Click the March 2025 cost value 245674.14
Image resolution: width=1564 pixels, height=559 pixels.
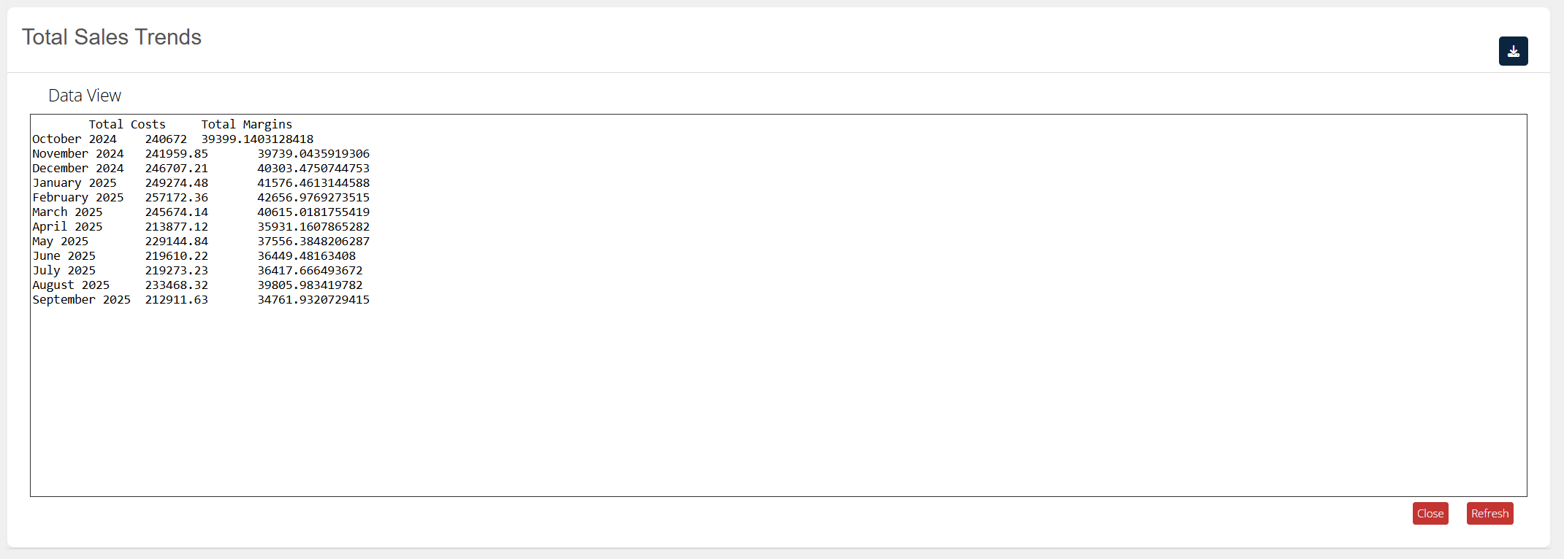[176, 212]
